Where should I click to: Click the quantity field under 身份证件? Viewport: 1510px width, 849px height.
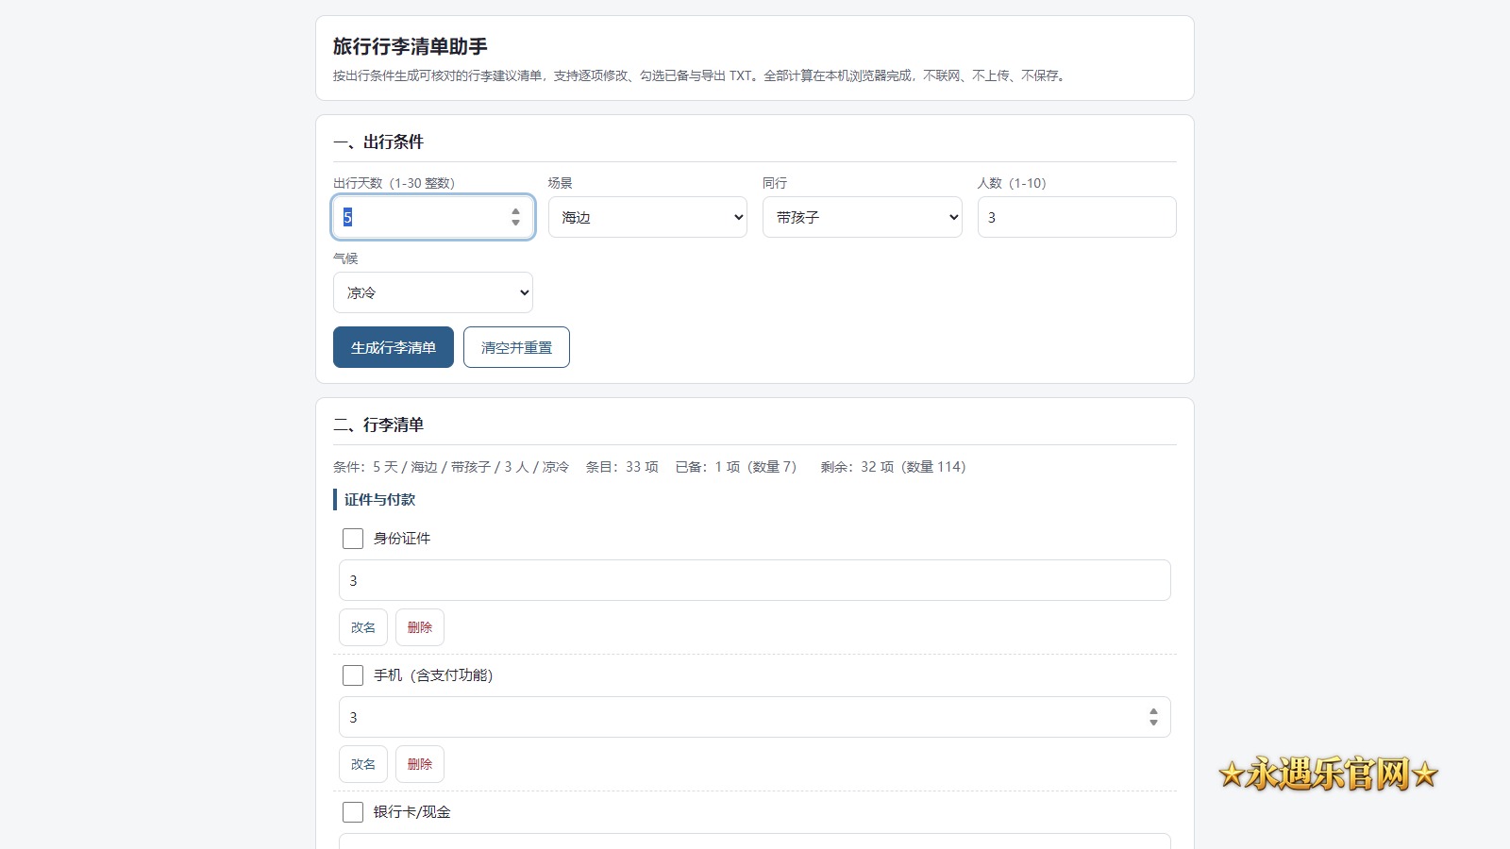tap(755, 580)
